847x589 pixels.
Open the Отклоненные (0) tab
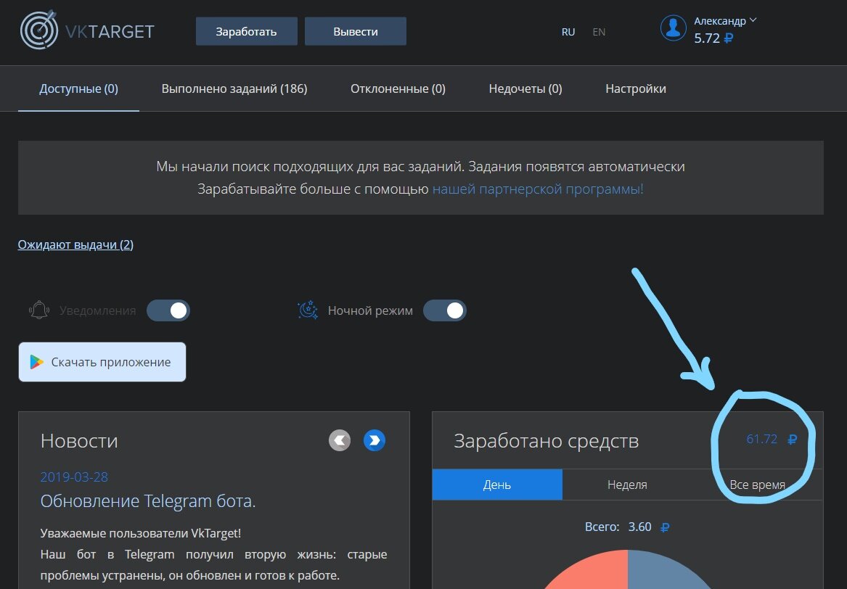coord(398,88)
